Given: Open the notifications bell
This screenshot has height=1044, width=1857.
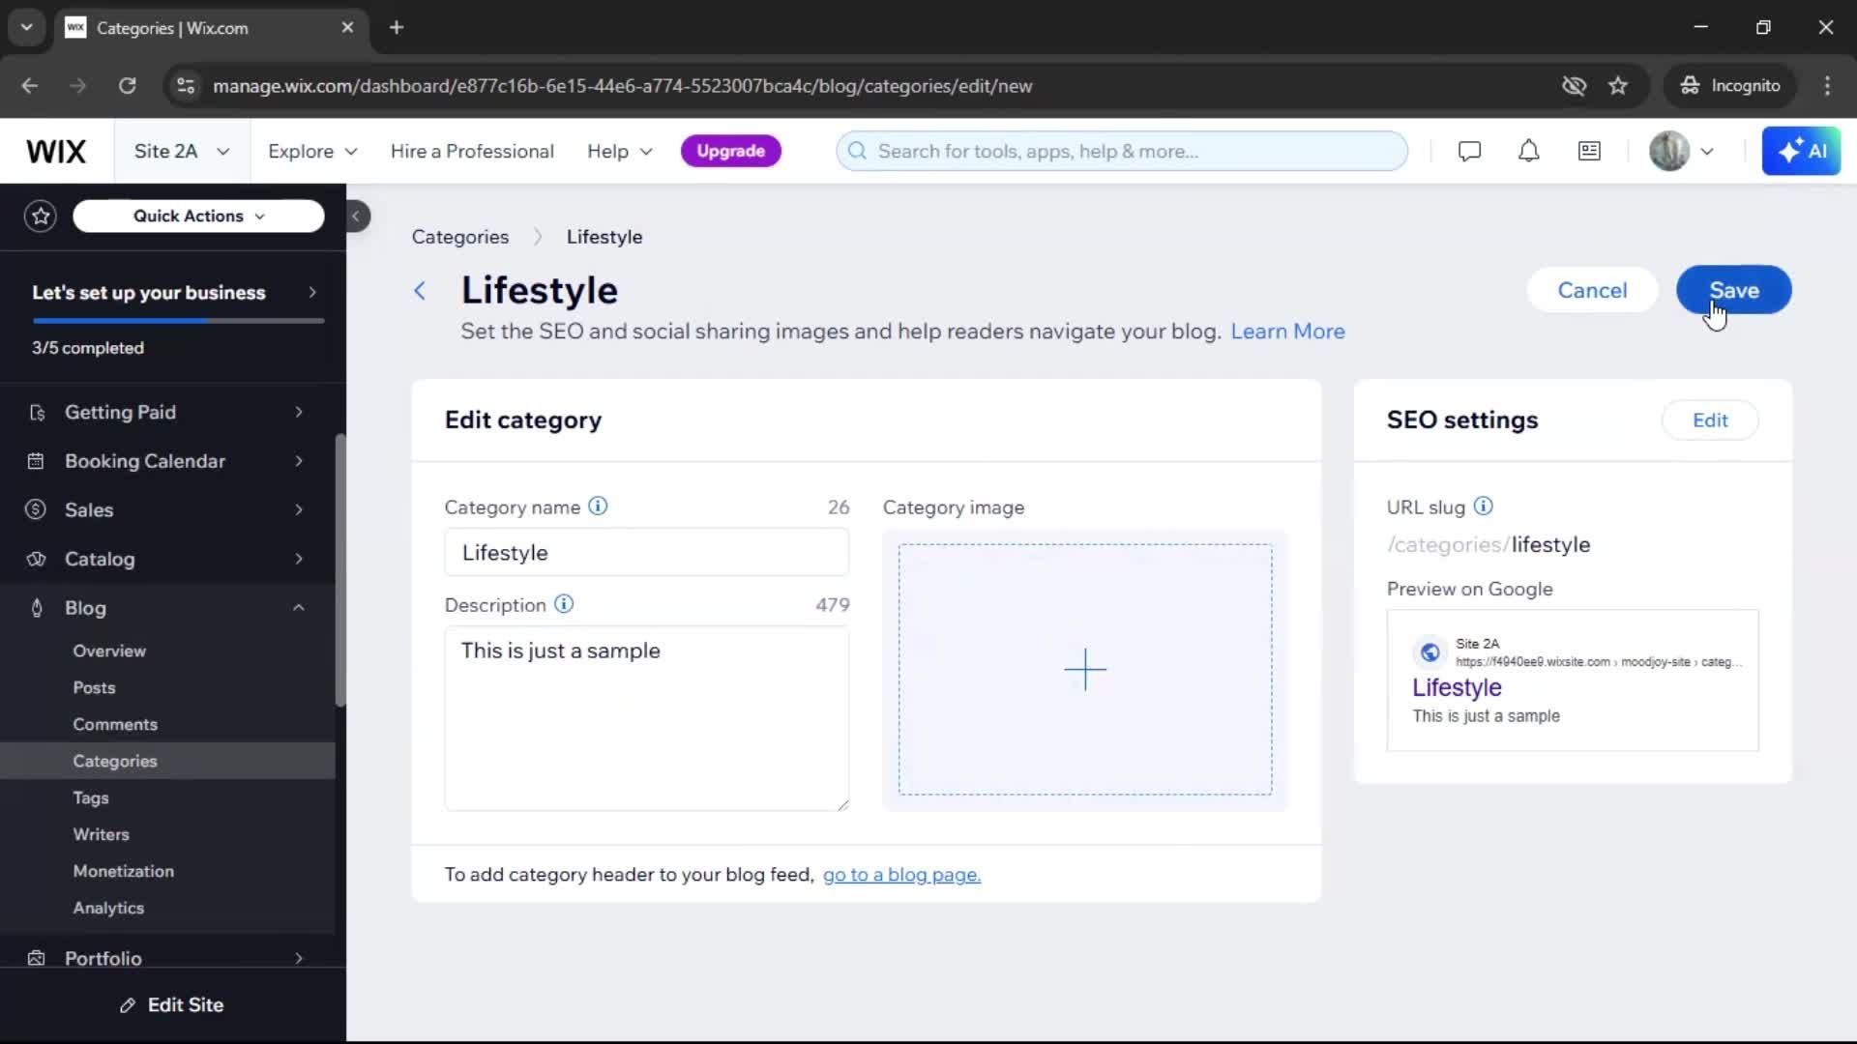Looking at the screenshot, I should tap(1528, 151).
